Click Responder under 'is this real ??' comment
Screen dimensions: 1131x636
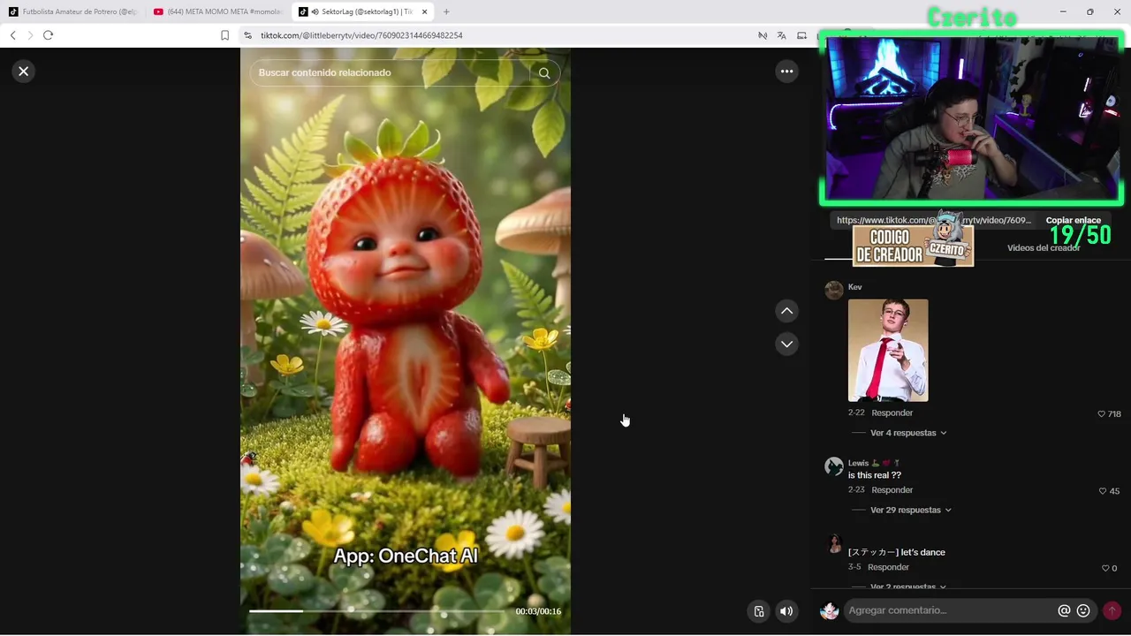(892, 490)
